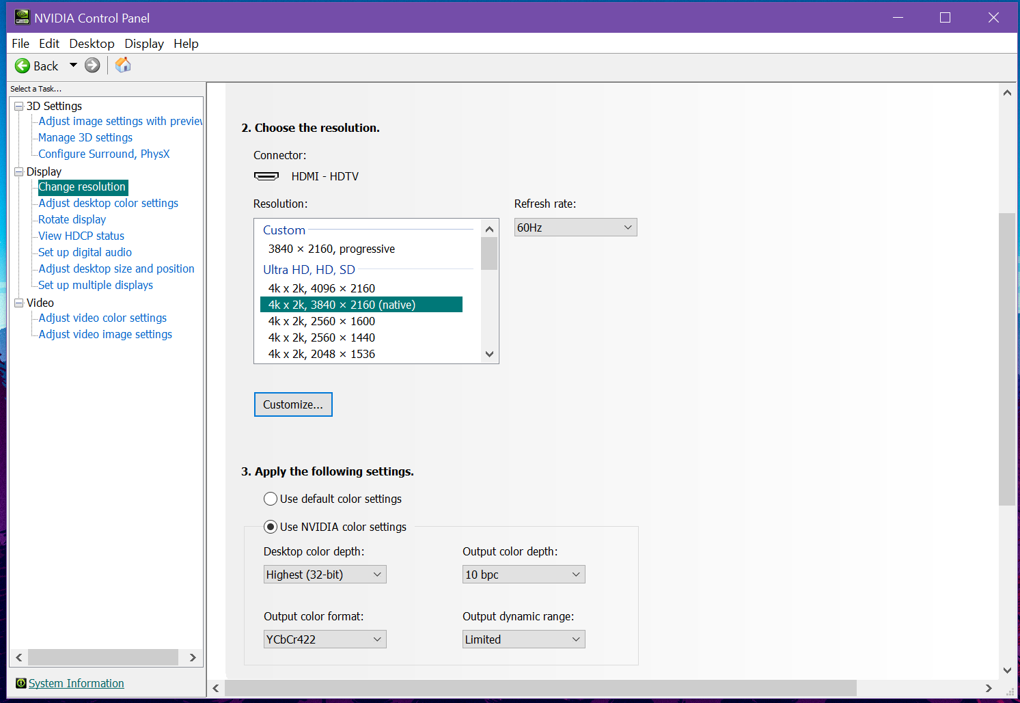Viewport: 1020px width, 703px height.
Task: Click main panel horizontal scrollbar thumb
Action: point(541,688)
